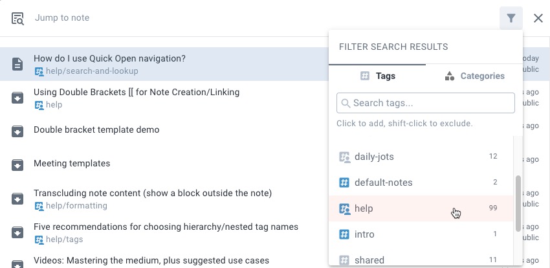550x268 pixels.
Task: Click archive icon beside Five recommendations note
Action: tap(17, 232)
